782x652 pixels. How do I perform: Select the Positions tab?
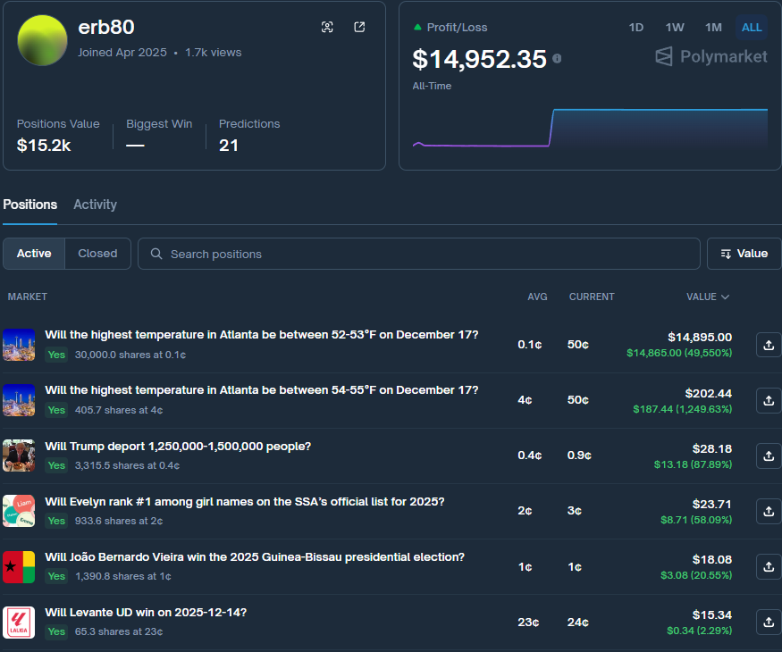(x=29, y=205)
